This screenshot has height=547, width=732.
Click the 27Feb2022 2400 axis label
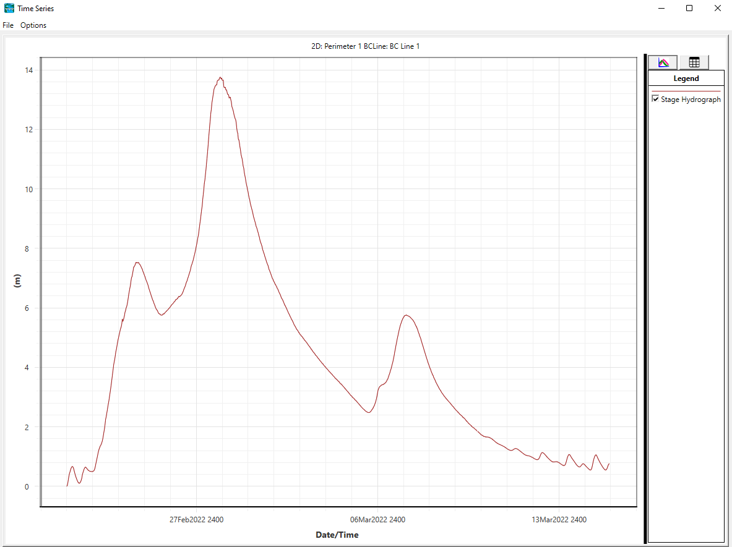pyautogui.click(x=196, y=520)
